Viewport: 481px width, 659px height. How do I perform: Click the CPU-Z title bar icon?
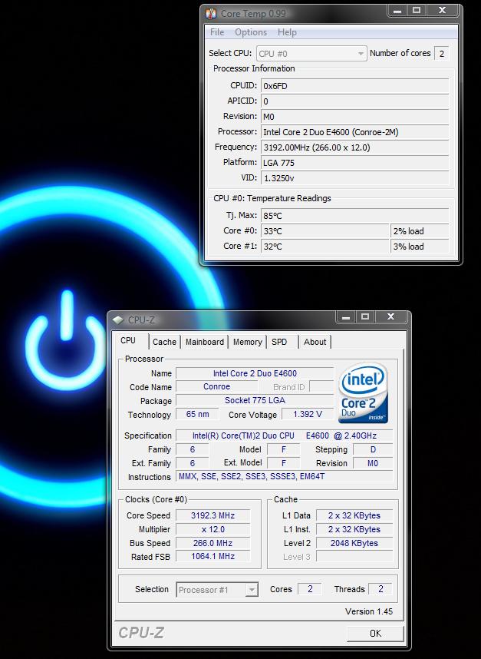[x=118, y=320]
